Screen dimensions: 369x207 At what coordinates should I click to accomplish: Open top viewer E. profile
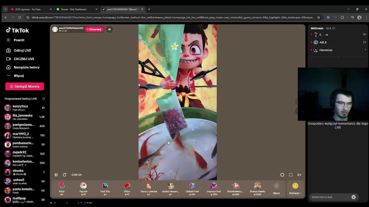coord(338,34)
